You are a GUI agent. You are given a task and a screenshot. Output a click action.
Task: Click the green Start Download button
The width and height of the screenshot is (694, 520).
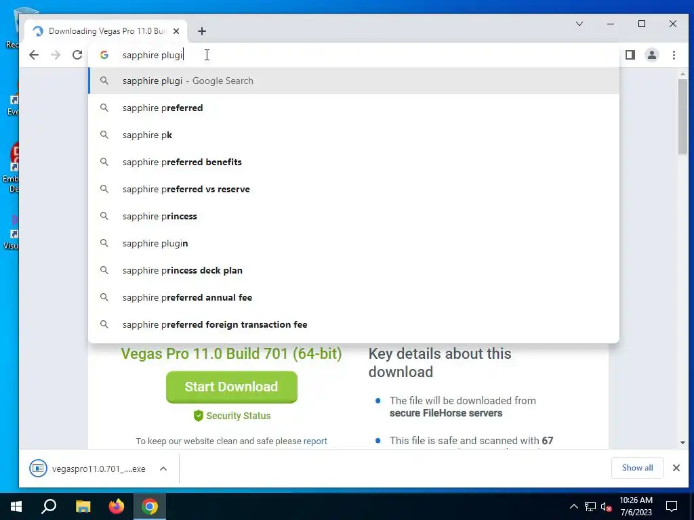[x=232, y=387]
